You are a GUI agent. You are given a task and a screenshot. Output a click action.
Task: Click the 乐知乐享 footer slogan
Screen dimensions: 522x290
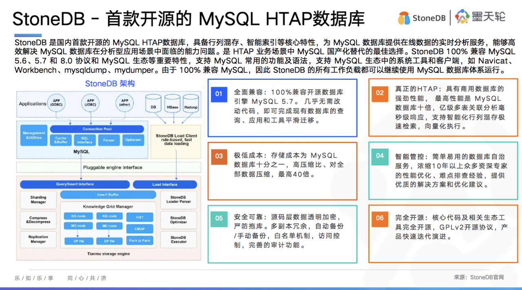pos(34,278)
